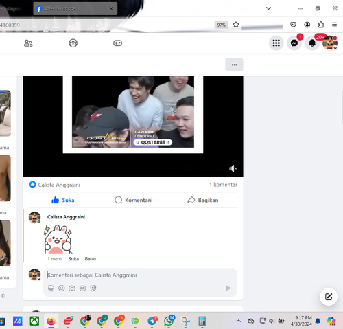This screenshot has width=343, height=329.
Task: Toggle the Suka like button on post
Action: 63,200
